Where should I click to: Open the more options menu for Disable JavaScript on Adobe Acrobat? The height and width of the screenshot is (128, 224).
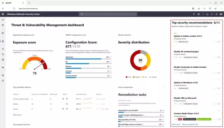point(219,64)
